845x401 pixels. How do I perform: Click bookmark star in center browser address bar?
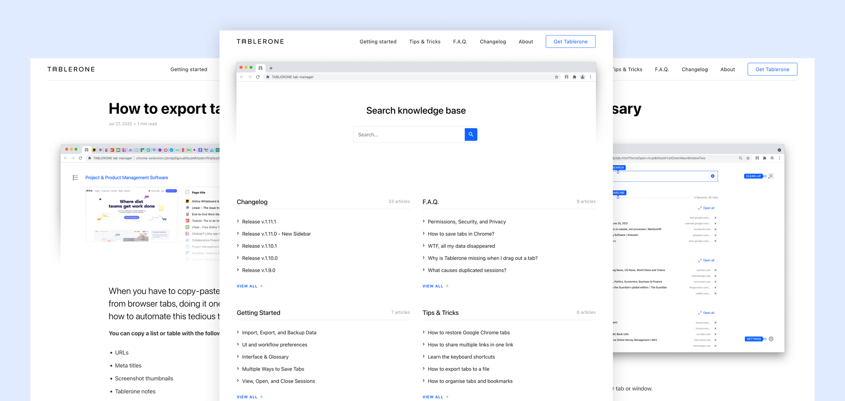coord(556,77)
